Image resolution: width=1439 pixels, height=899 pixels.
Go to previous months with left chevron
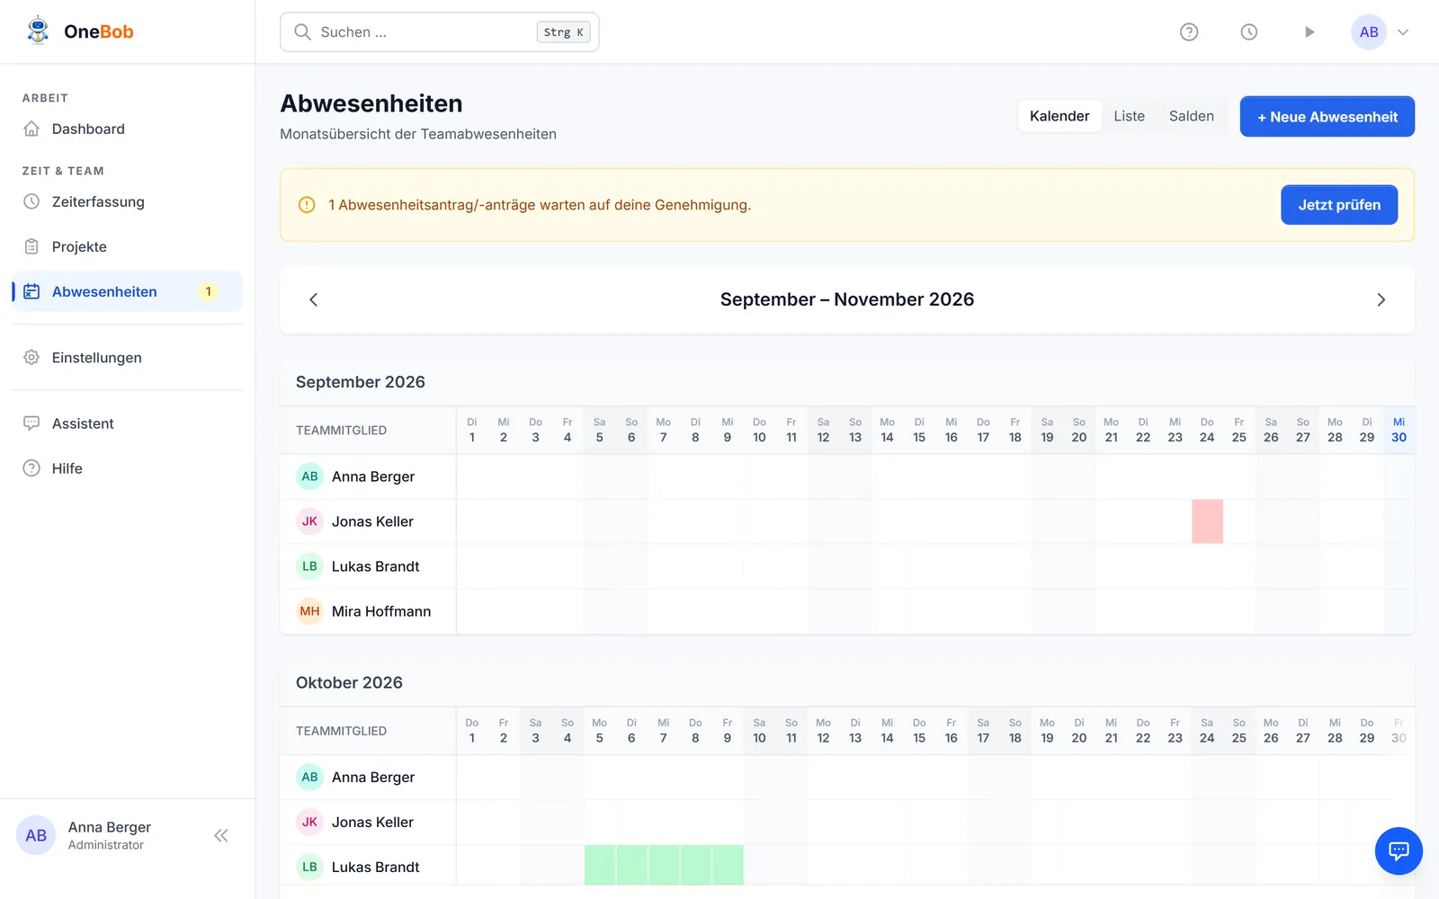[x=314, y=300]
